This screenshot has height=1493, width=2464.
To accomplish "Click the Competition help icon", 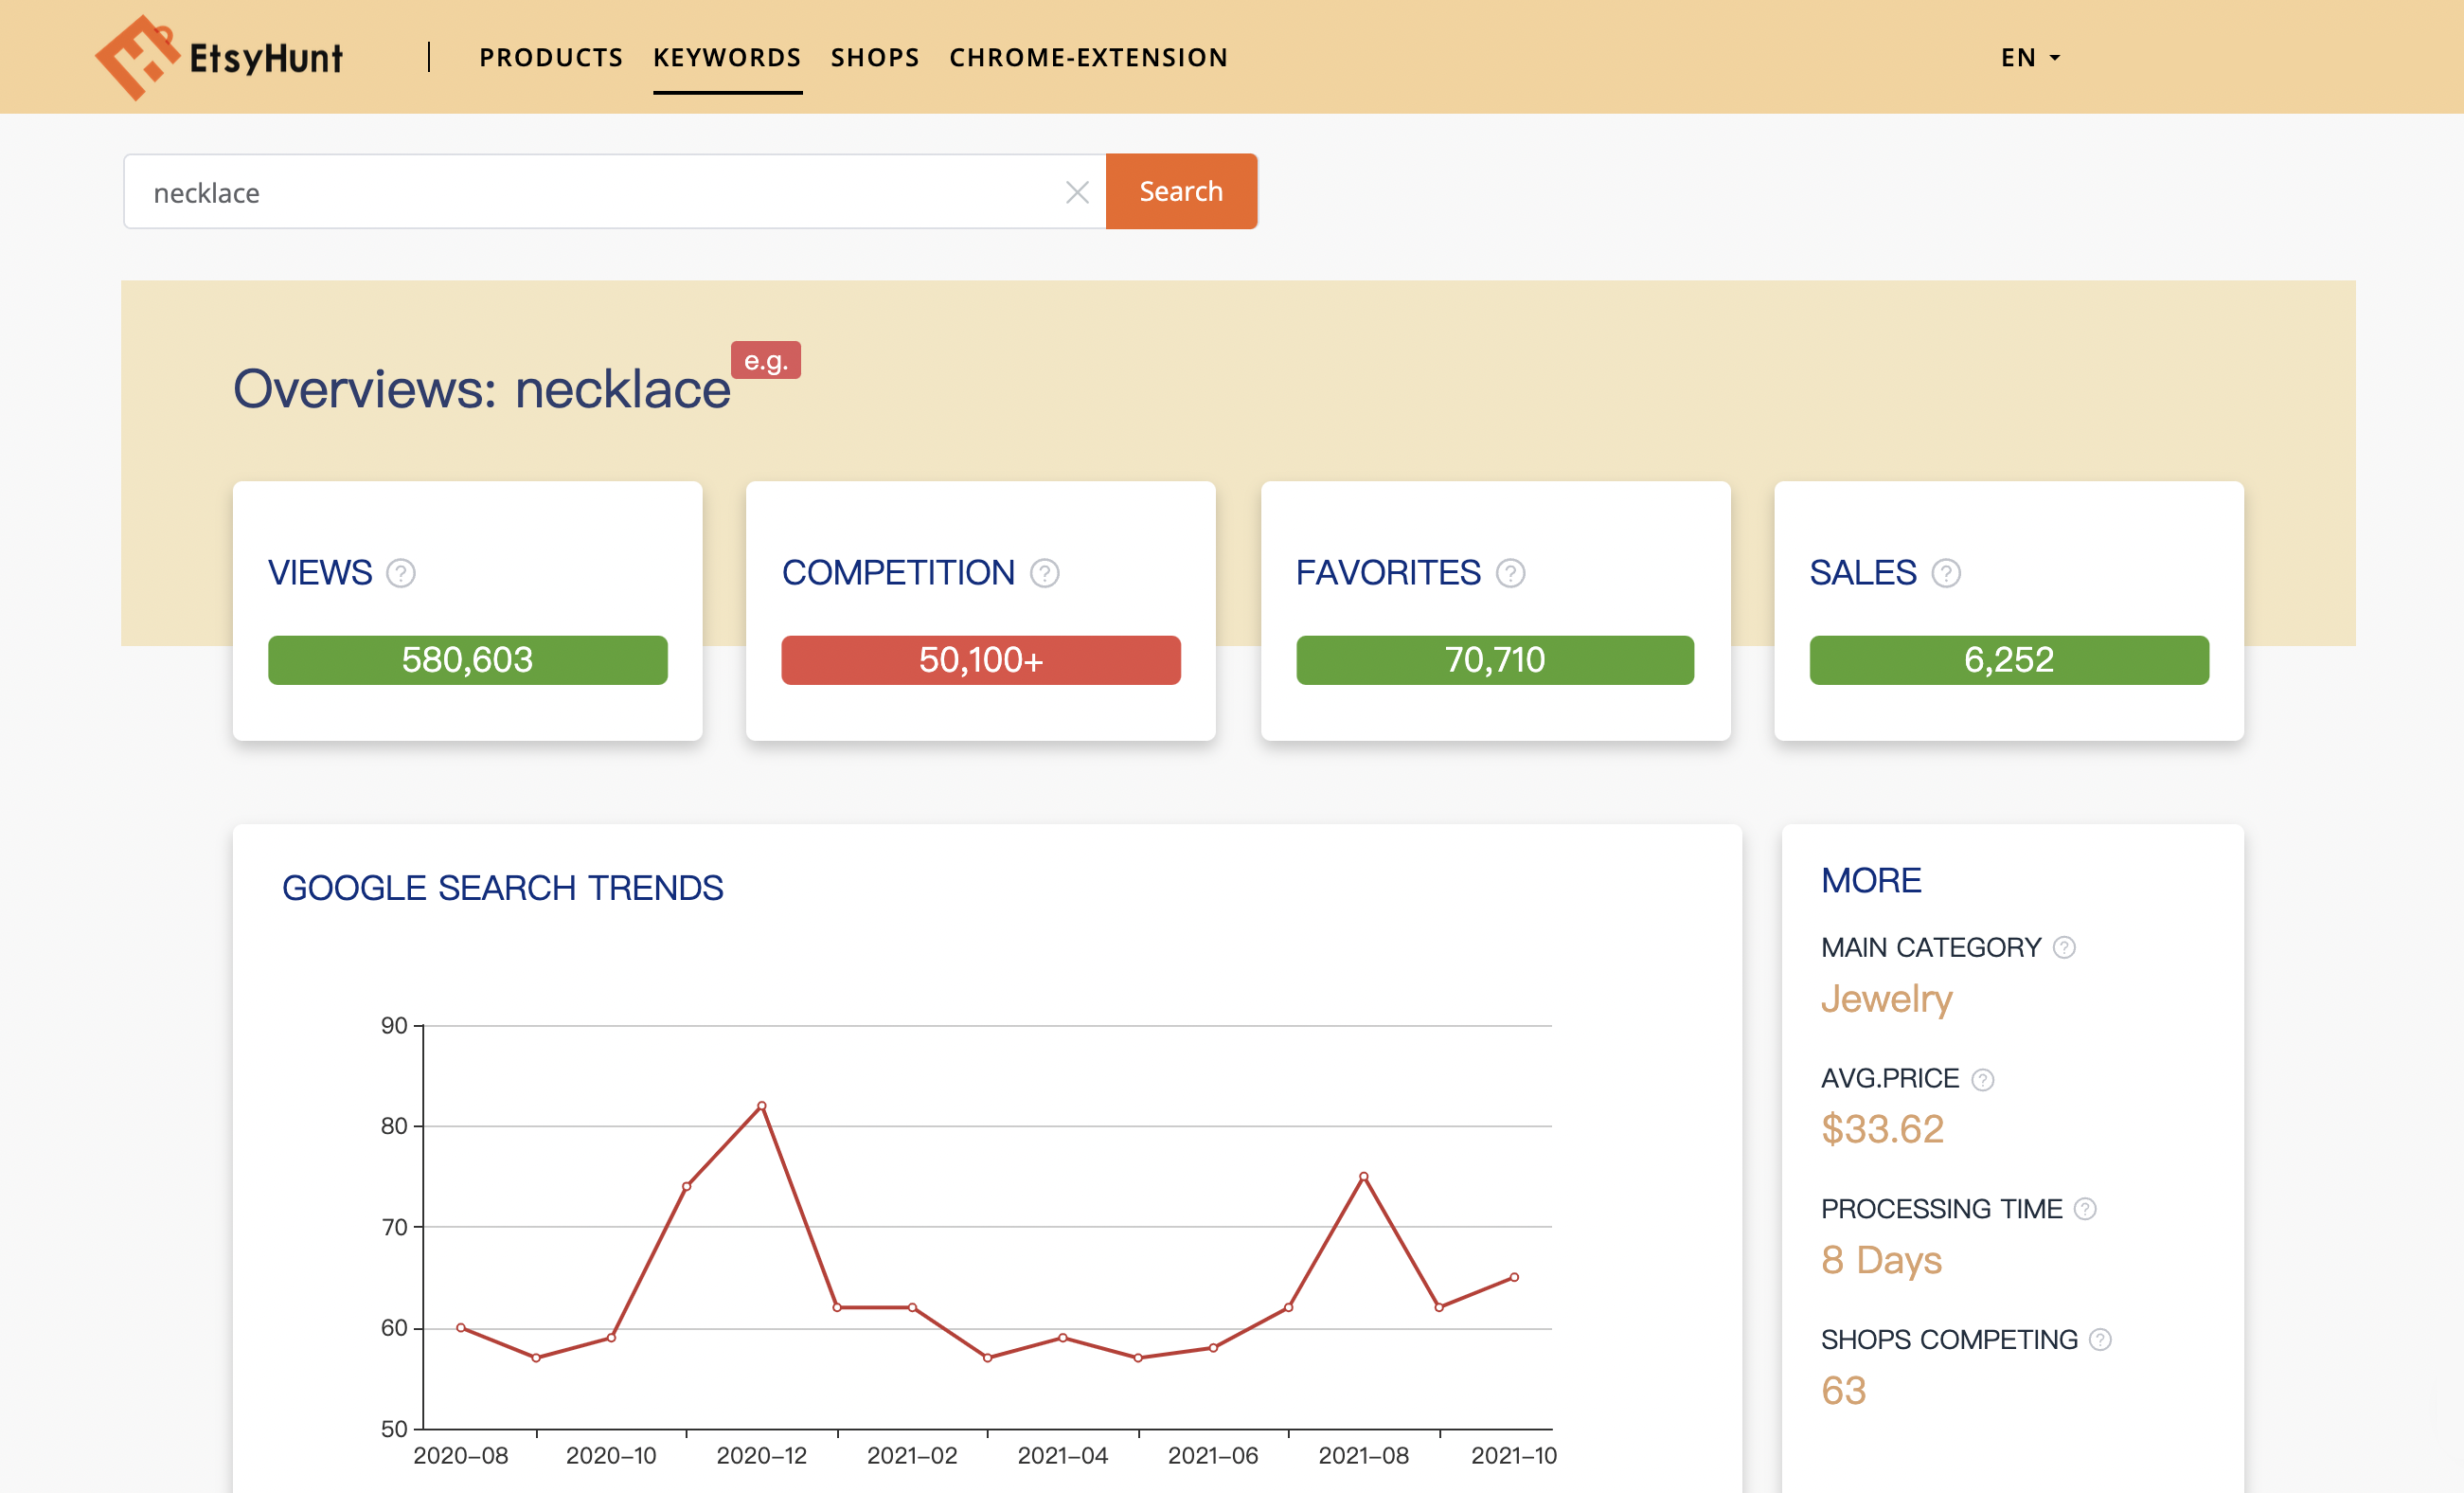I will (1045, 573).
